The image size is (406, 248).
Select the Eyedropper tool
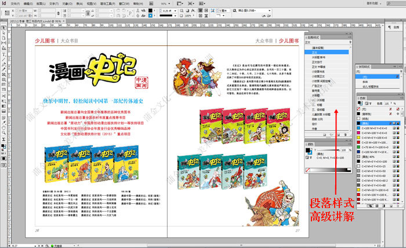pyautogui.click(x=3, y=123)
